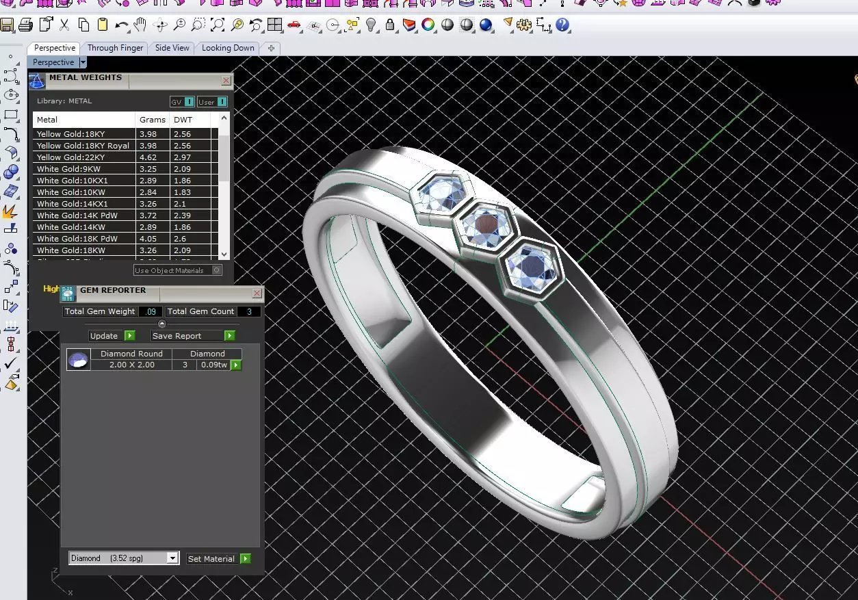Select the White Gold:10KX1 row
This screenshot has height=600, width=858.
[126, 181]
